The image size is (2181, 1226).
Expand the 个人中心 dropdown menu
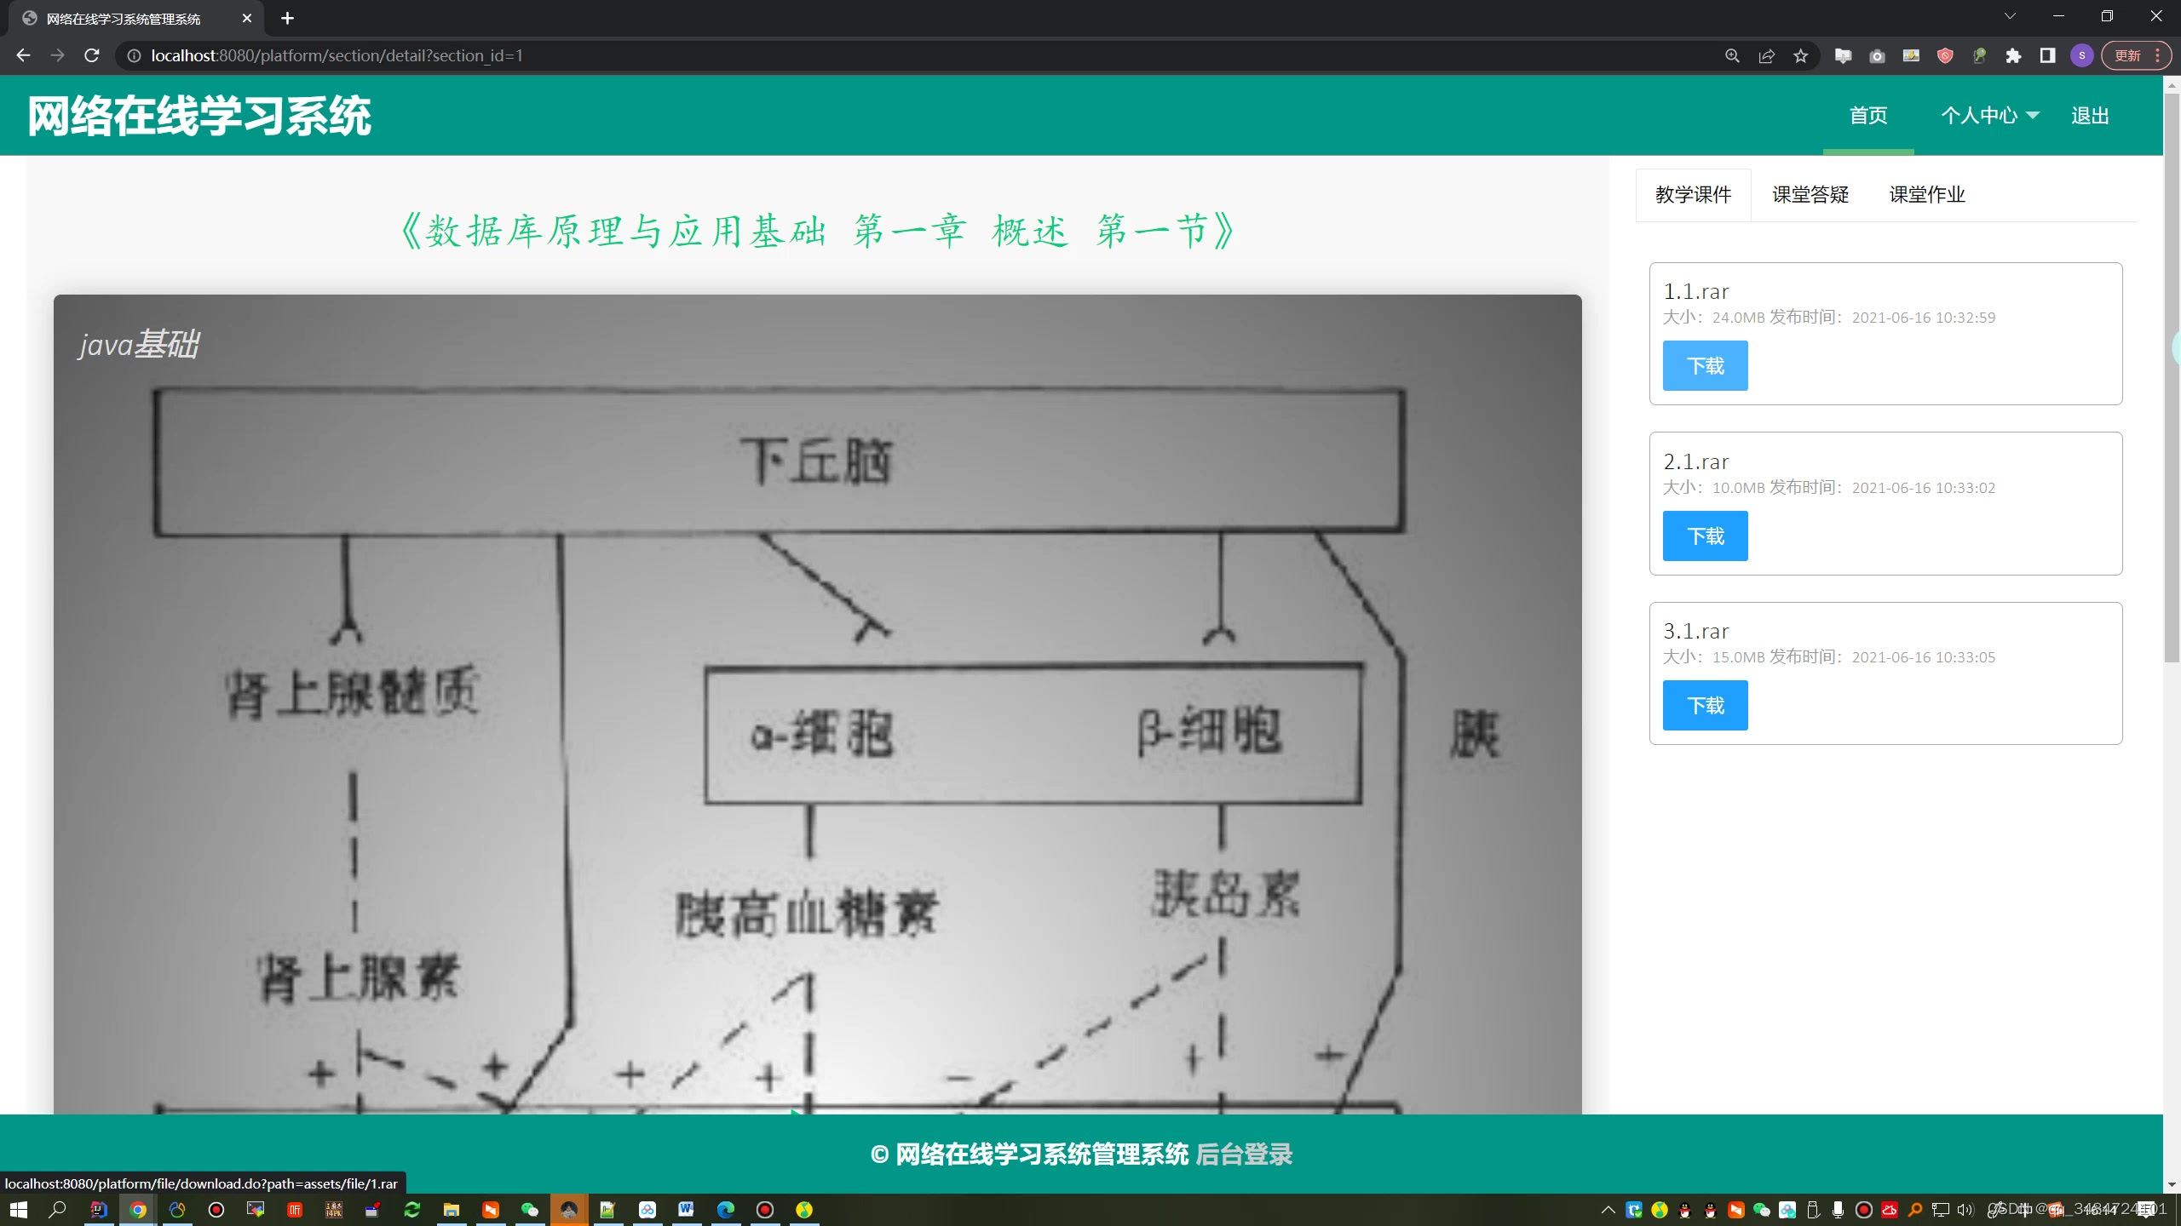1989,116
